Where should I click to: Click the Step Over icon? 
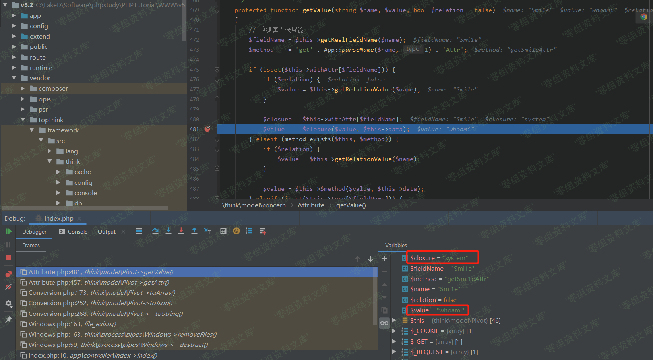[x=155, y=231]
